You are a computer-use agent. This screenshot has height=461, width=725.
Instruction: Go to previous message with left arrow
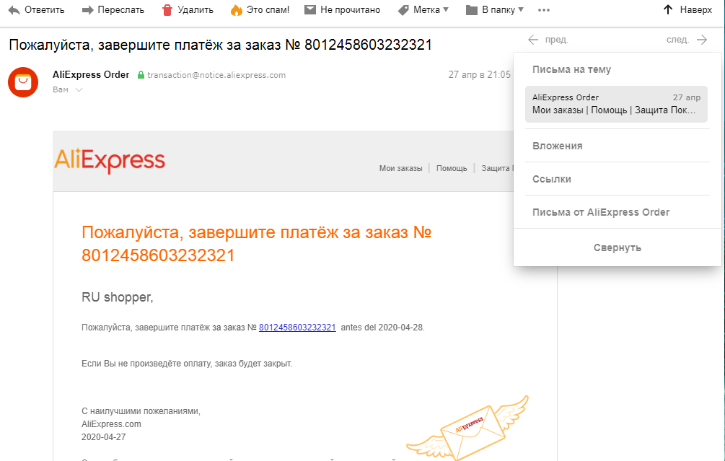(x=533, y=40)
